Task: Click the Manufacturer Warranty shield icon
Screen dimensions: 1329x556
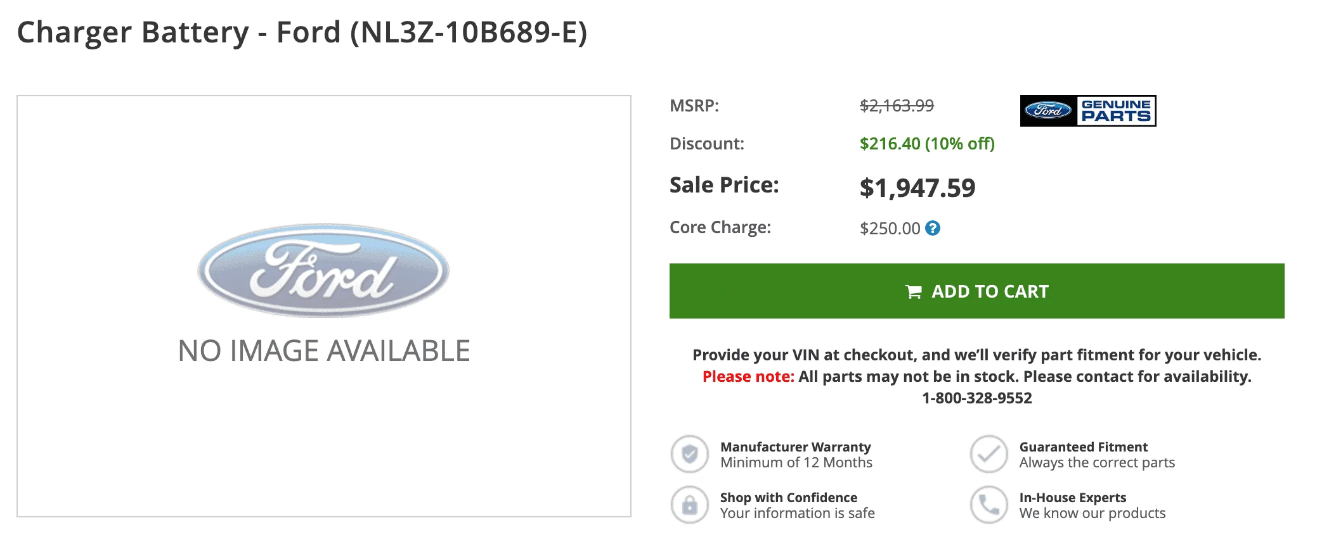Action: [689, 454]
